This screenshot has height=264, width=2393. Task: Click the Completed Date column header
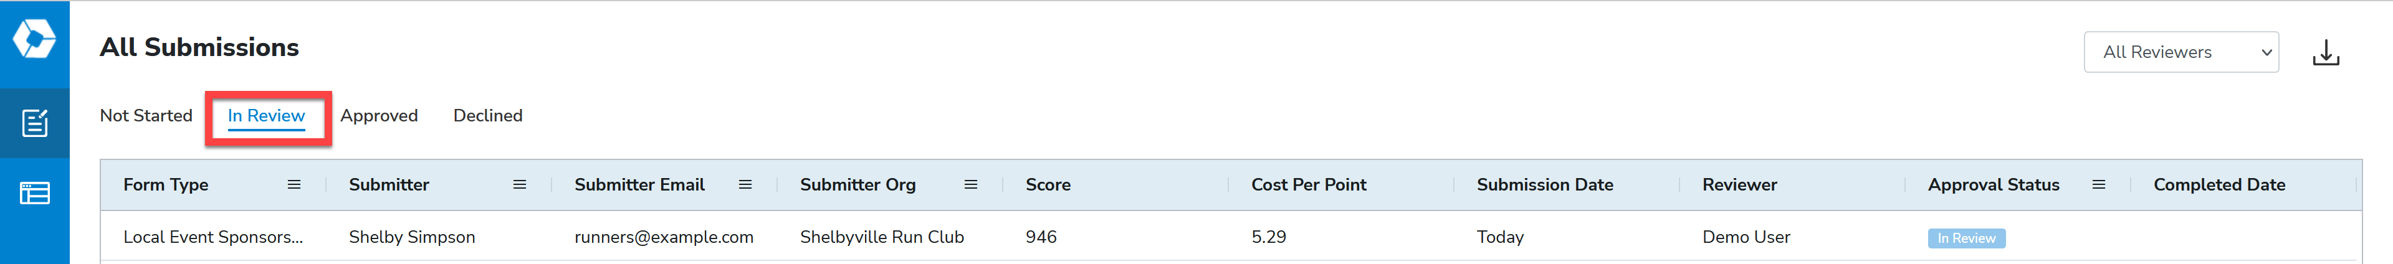[2219, 185]
